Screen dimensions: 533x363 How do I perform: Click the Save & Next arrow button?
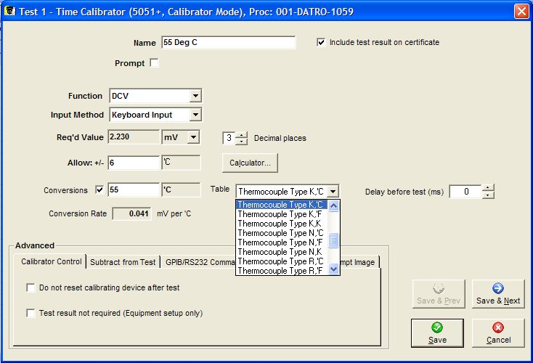(497, 294)
